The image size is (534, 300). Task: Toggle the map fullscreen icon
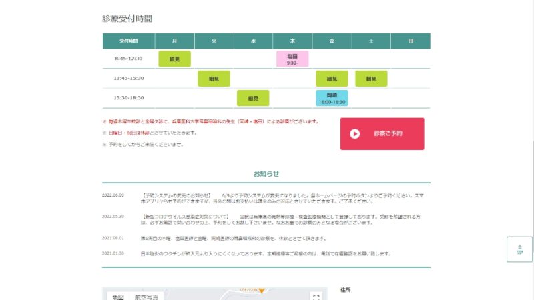click(316, 297)
